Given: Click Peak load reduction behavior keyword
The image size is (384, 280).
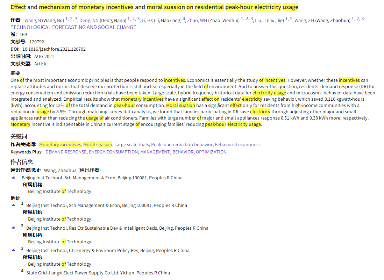Looking at the screenshot, I should coord(182,145).
